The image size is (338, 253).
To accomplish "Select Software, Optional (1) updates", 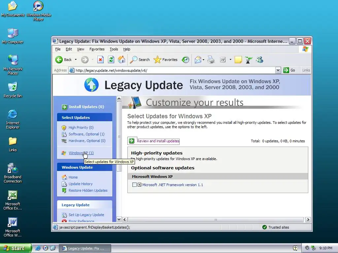I will pyautogui.click(x=86, y=134).
